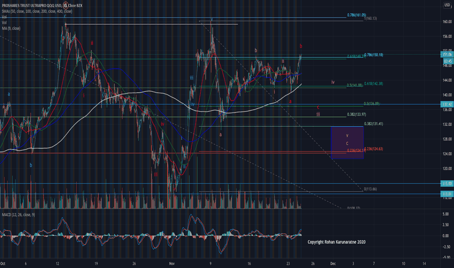Click the 113.01 price tag on axis
The image size is (454, 268).
(x=447, y=194)
